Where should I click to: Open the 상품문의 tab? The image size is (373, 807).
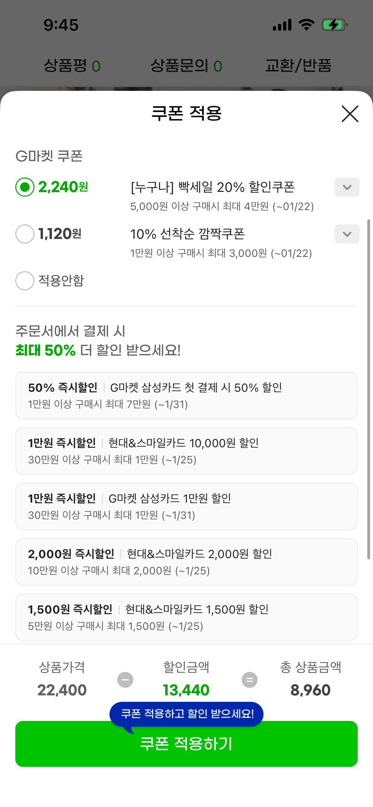[x=186, y=66]
